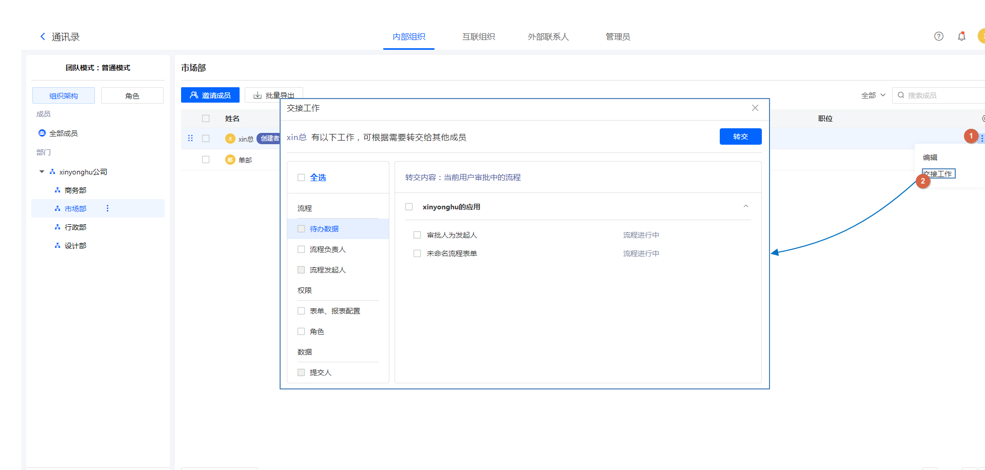Click the 转交 button

pyautogui.click(x=740, y=136)
